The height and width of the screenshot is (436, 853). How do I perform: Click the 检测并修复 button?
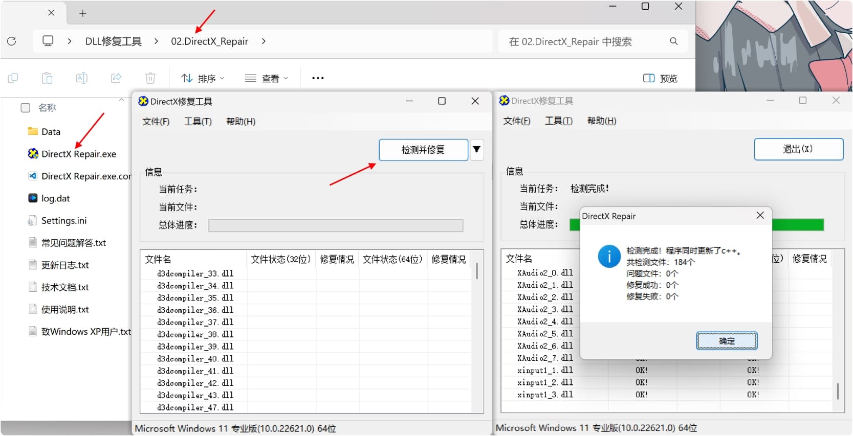pyautogui.click(x=423, y=150)
